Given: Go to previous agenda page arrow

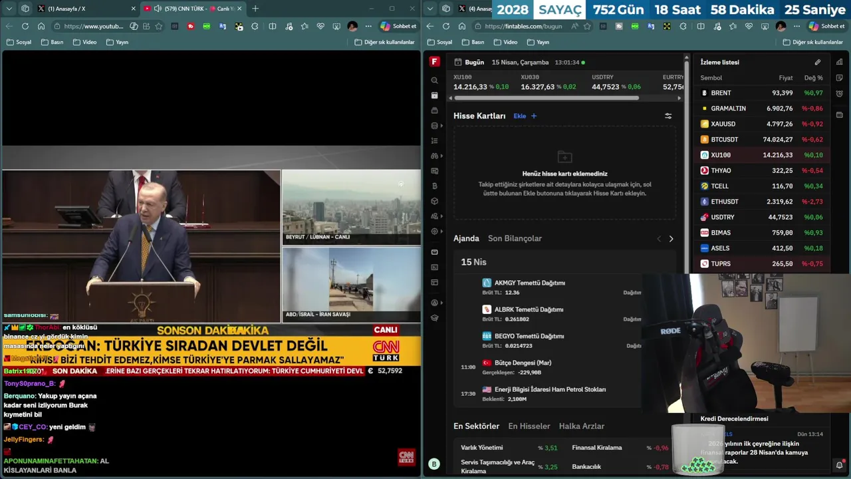Looking at the screenshot, I should tap(659, 239).
